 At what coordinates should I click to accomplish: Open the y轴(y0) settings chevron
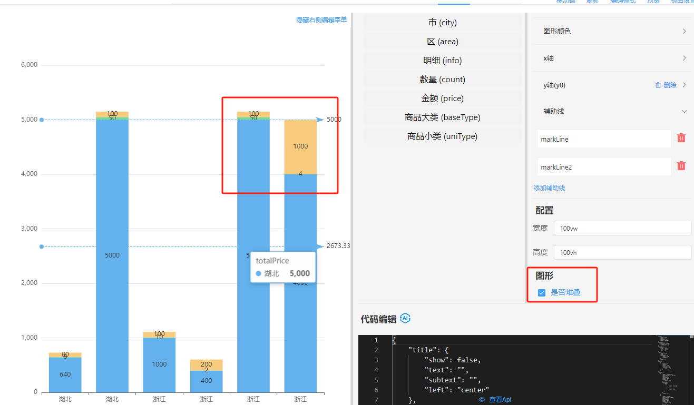(x=684, y=85)
